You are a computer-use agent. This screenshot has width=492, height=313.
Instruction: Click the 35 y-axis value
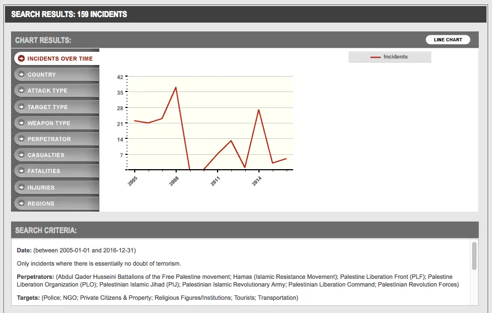[120, 93]
